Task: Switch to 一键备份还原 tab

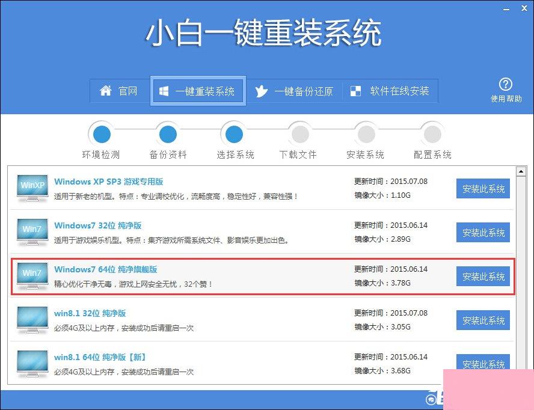Action: [x=294, y=91]
